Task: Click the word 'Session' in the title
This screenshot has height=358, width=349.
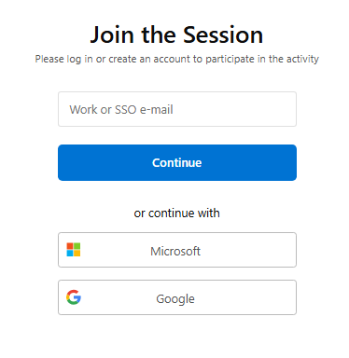Action: (x=223, y=34)
